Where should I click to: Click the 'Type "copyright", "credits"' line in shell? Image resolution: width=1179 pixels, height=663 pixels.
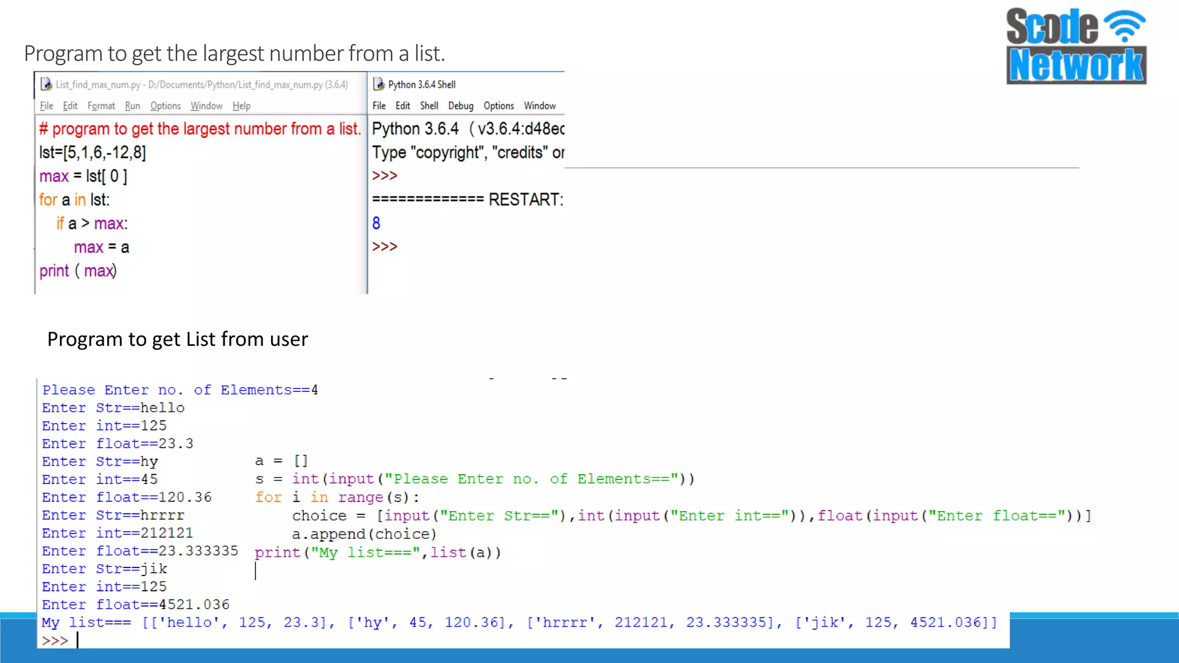[x=467, y=153]
